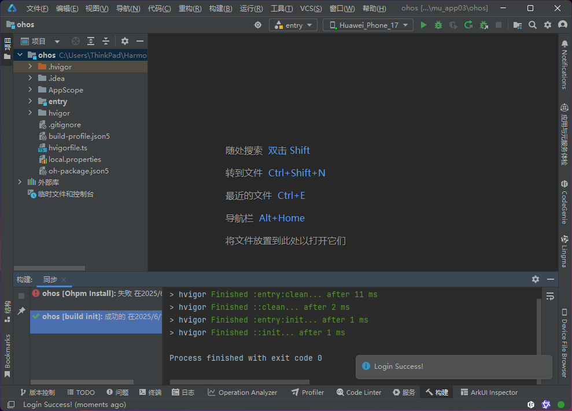Viewport: 572px width, 411px height.
Task: Expand the entry module folder
Action: [30, 101]
